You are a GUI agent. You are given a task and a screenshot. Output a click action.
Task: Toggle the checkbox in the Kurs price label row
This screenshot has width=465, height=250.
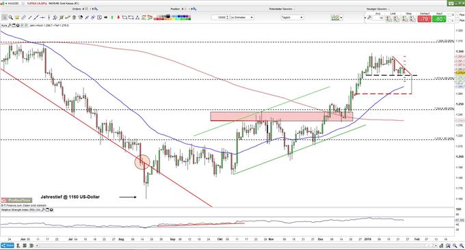pyautogui.click(x=26, y=25)
